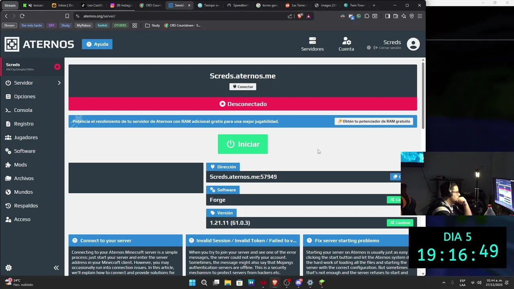Image resolution: width=514 pixels, height=289 pixels.
Task: Switch to the Twin Towers tab
Action: [355, 5]
